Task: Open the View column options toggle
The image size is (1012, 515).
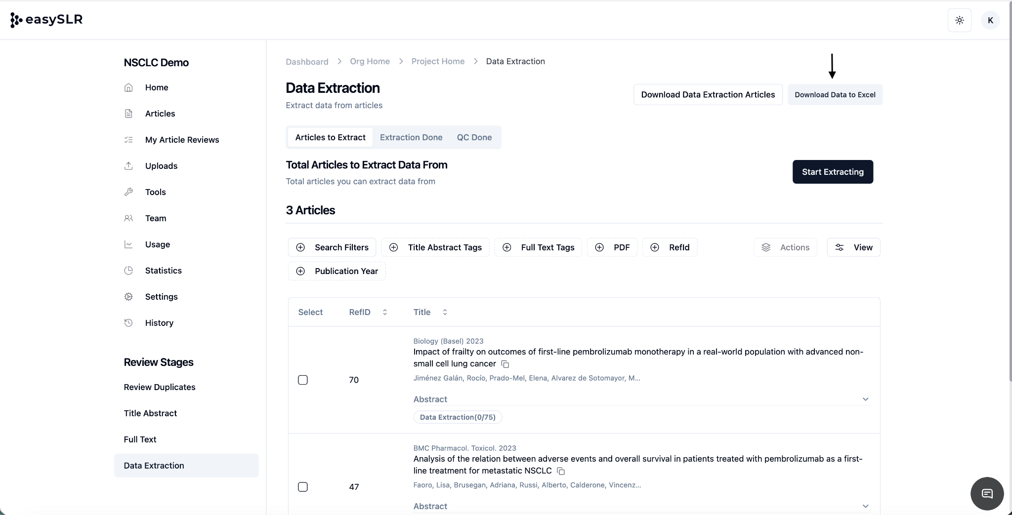Action: pyautogui.click(x=853, y=247)
